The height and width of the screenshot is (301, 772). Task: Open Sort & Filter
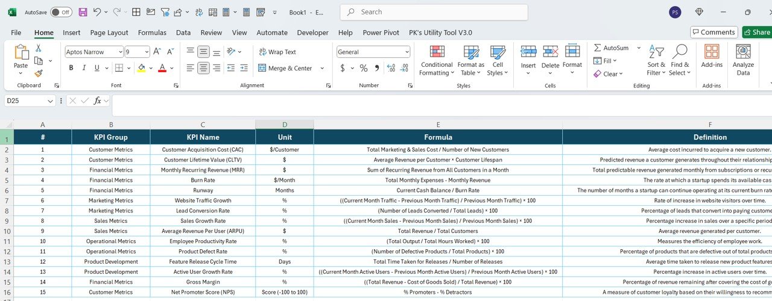[656, 61]
